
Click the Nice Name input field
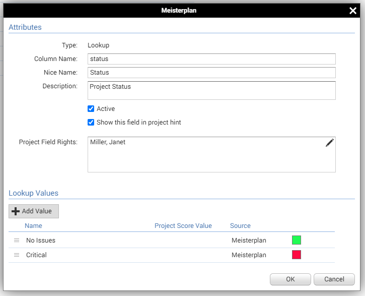coord(211,73)
